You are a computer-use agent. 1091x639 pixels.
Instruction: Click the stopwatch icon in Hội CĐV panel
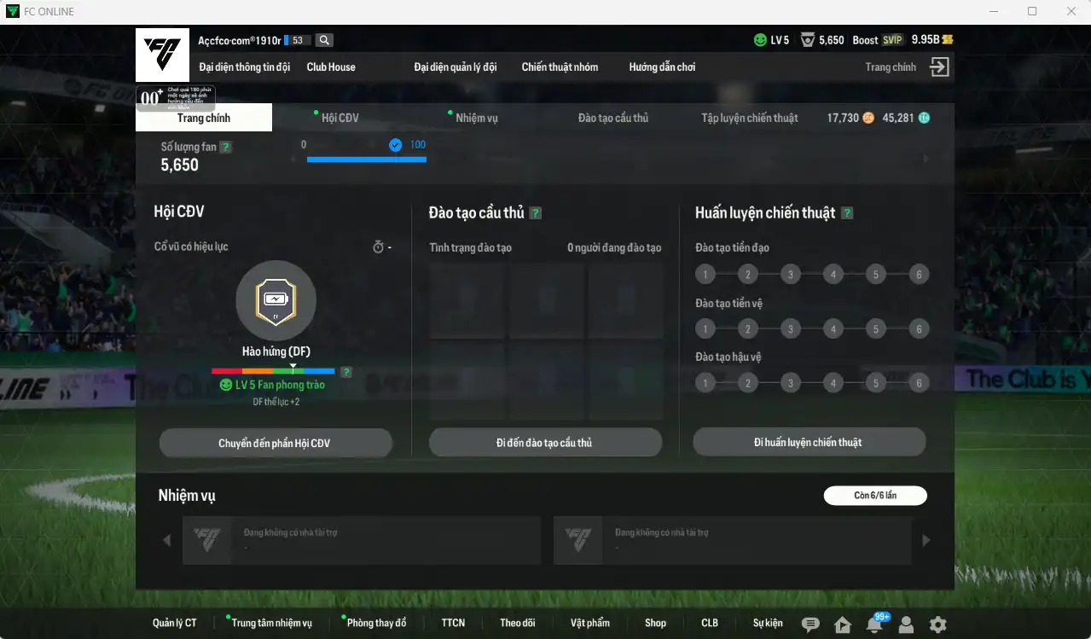[x=379, y=247]
